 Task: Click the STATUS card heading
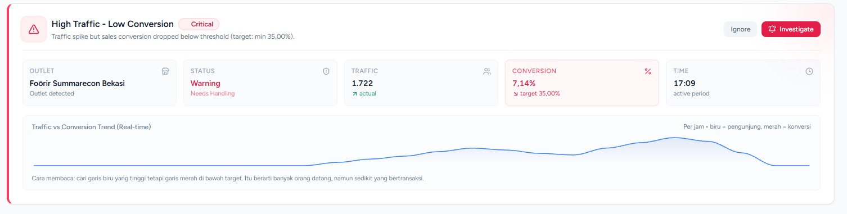point(202,71)
